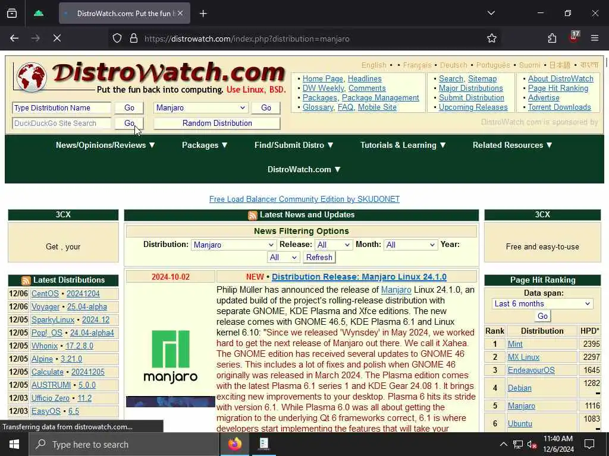Switch language to Français
Image resolution: width=609 pixels, height=456 pixels.
point(417,65)
